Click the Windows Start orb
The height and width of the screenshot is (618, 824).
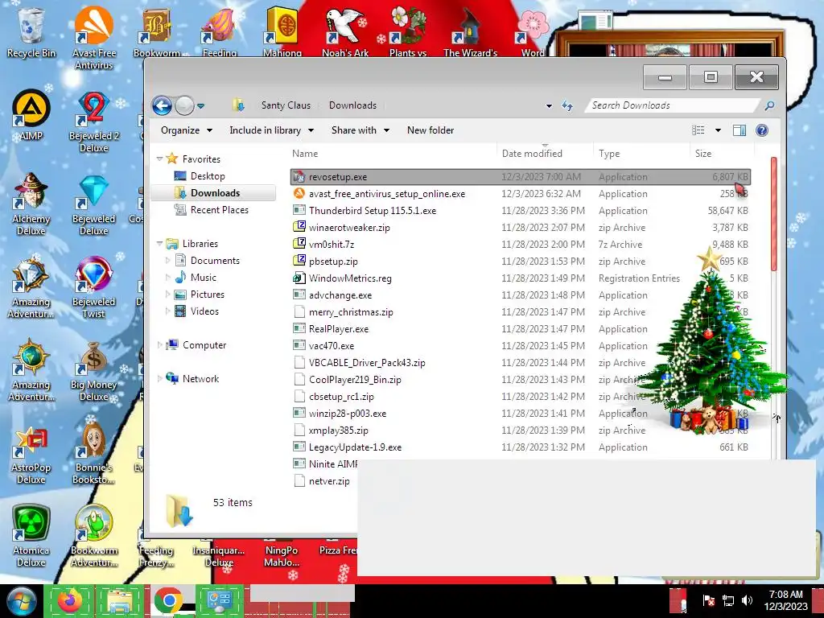(21, 601)
